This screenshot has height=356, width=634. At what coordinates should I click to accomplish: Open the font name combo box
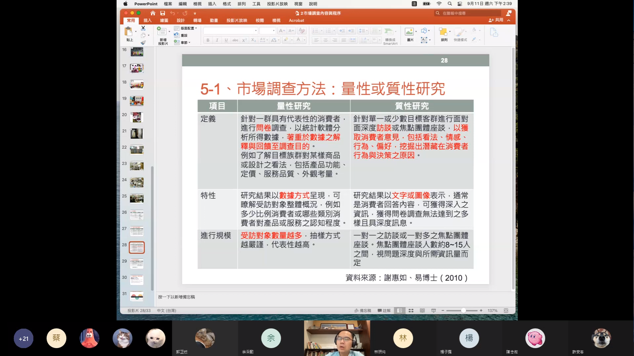pos(230,31)
